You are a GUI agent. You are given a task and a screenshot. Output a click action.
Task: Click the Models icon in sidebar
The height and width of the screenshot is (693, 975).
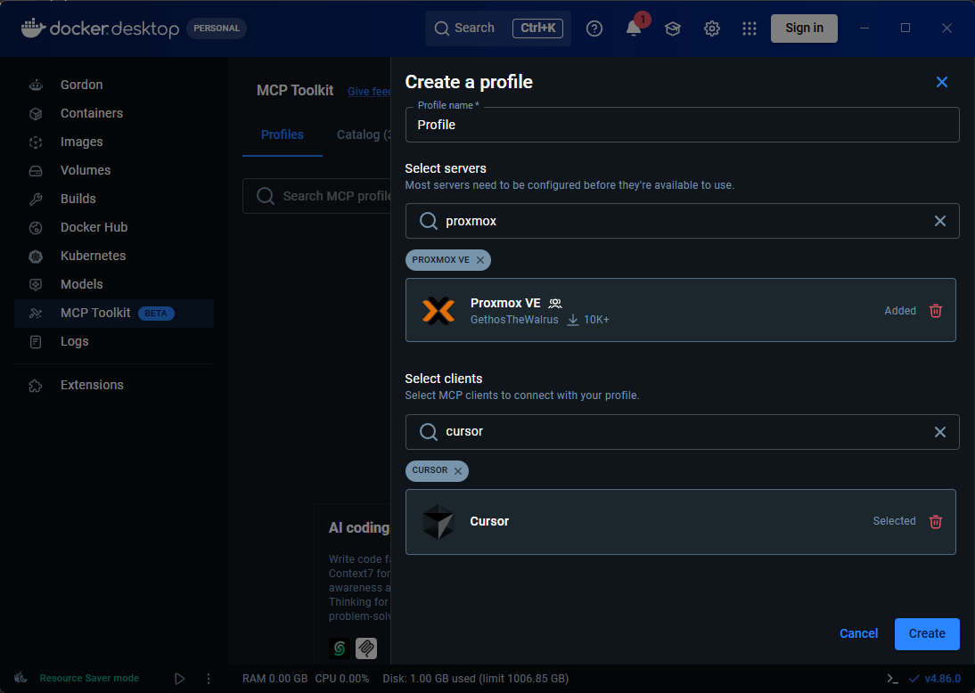(x=36, y=285)
